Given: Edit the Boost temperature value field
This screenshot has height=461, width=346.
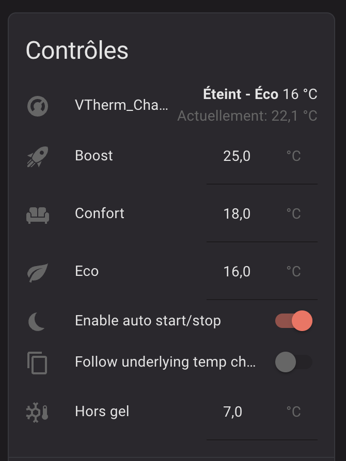Looking at the screenshot, I should pyautogui.click(x=243, y=156).
